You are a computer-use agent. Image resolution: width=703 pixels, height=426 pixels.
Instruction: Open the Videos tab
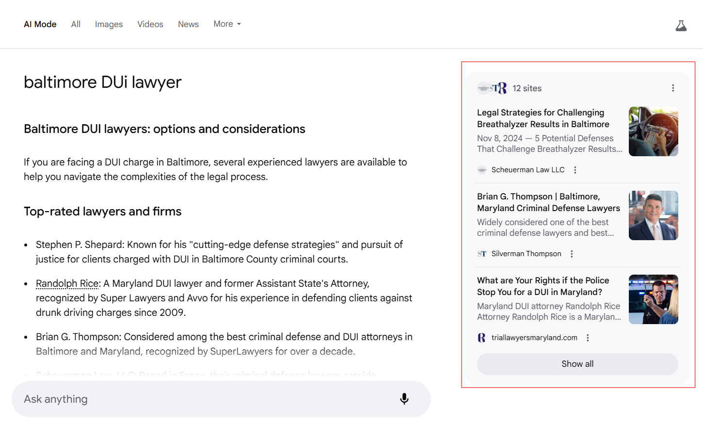point(150,24)
